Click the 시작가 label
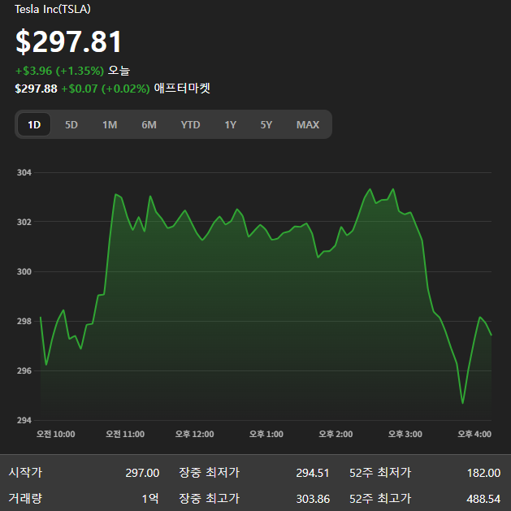The width and height of the screenshot is (511, 511). [25, 472]
